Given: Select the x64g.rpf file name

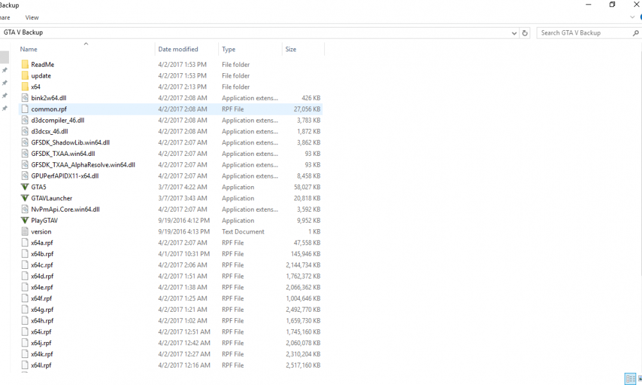Looking at the screenshot, I should pos(42,309).
